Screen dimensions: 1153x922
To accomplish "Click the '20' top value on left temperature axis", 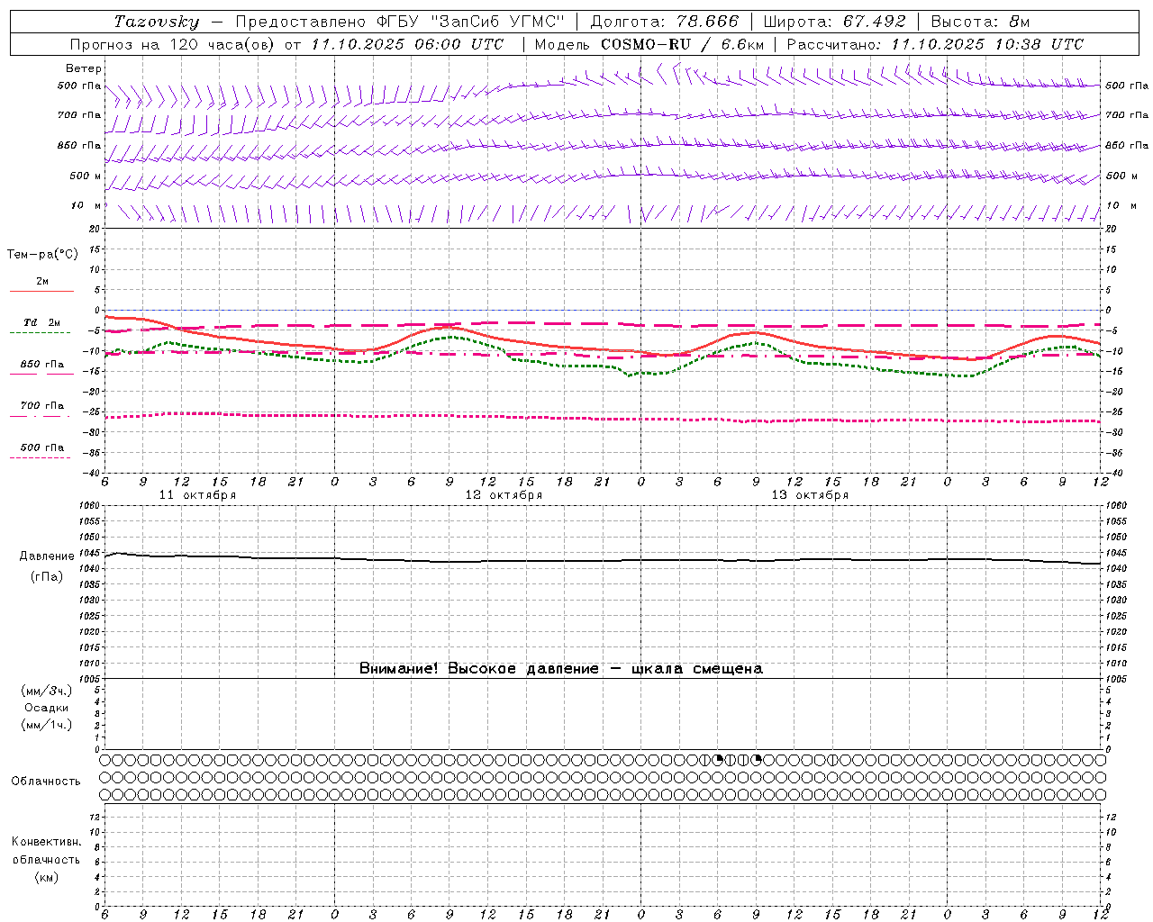I will (x=93, y=229).
